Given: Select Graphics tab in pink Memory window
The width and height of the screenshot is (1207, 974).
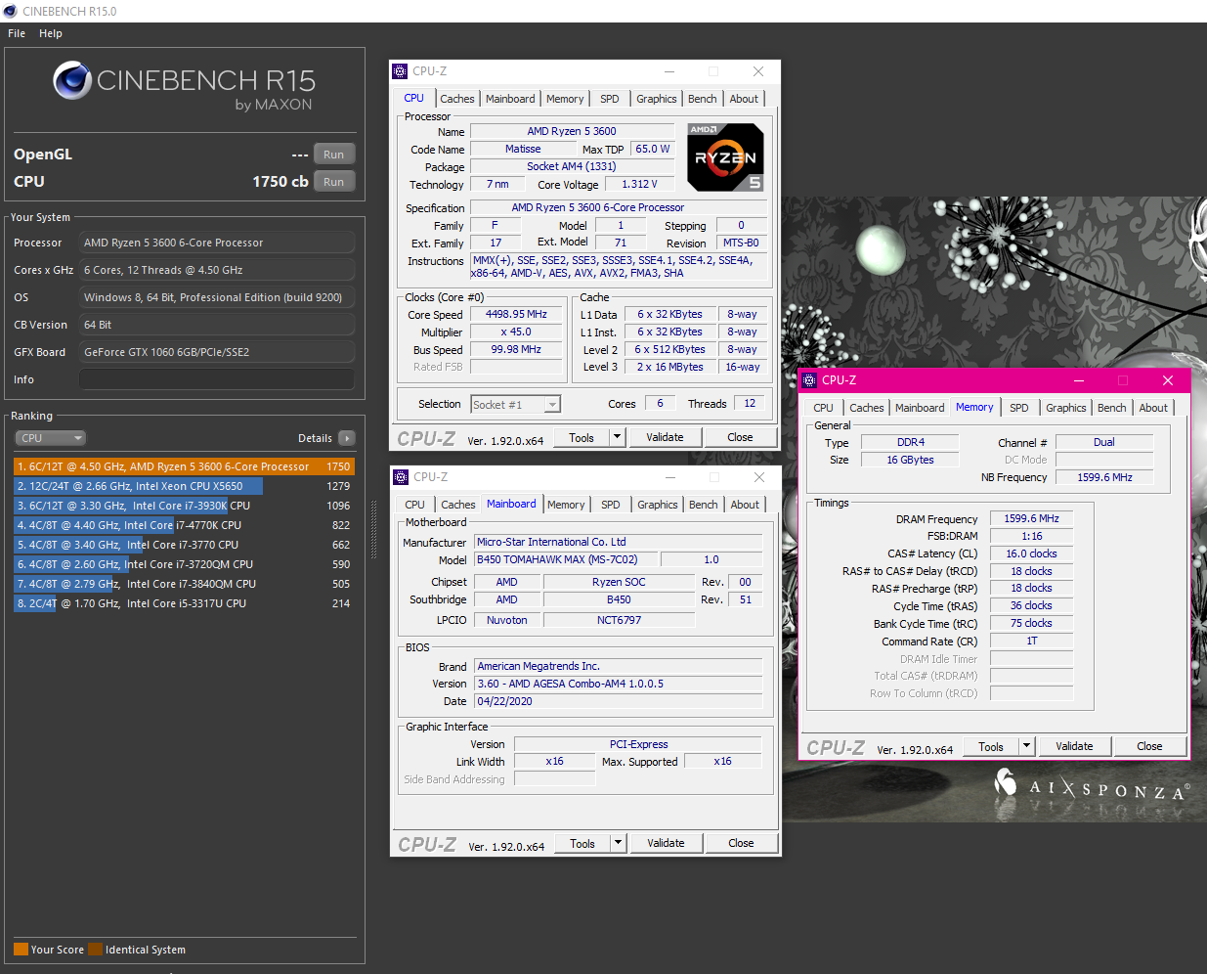Looking at the screenshot, I should 1065,408.
